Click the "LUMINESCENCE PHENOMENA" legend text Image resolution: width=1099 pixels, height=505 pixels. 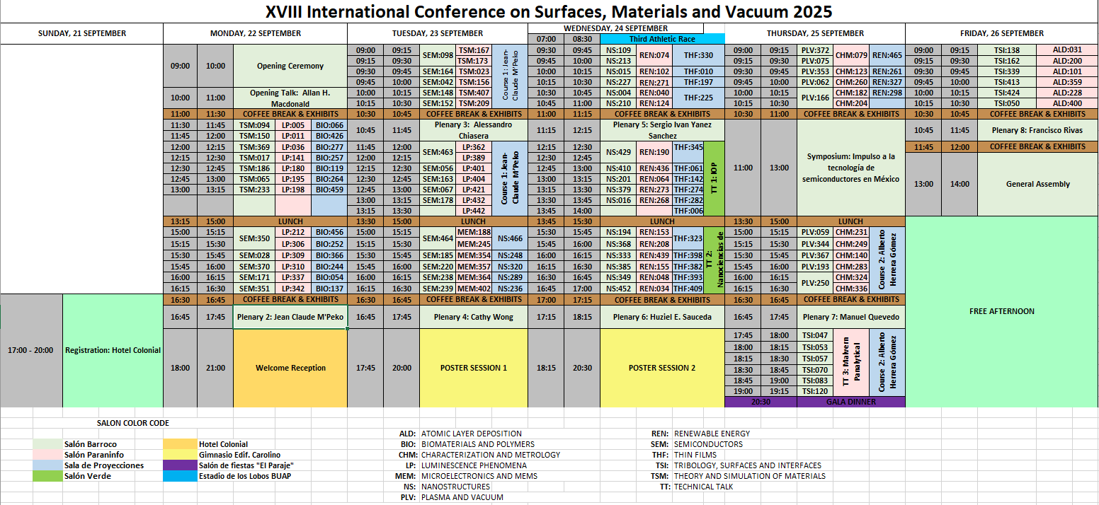(x=474, y=465)
